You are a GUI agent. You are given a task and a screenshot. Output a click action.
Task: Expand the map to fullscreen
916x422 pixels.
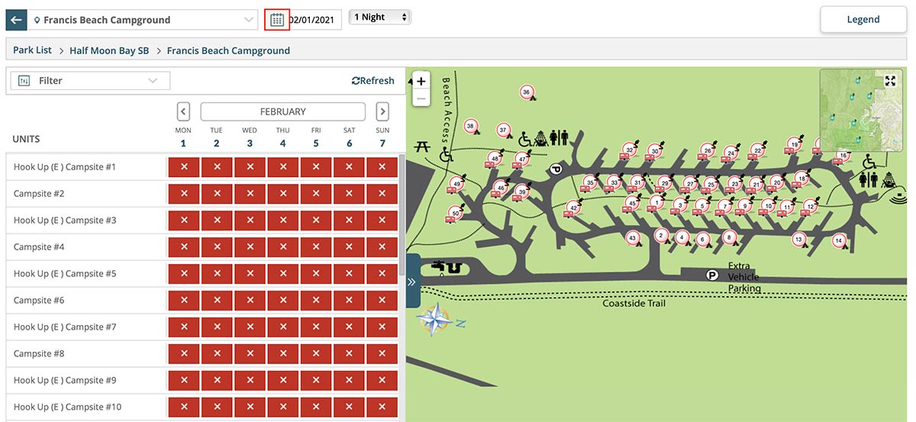point(889,81)
